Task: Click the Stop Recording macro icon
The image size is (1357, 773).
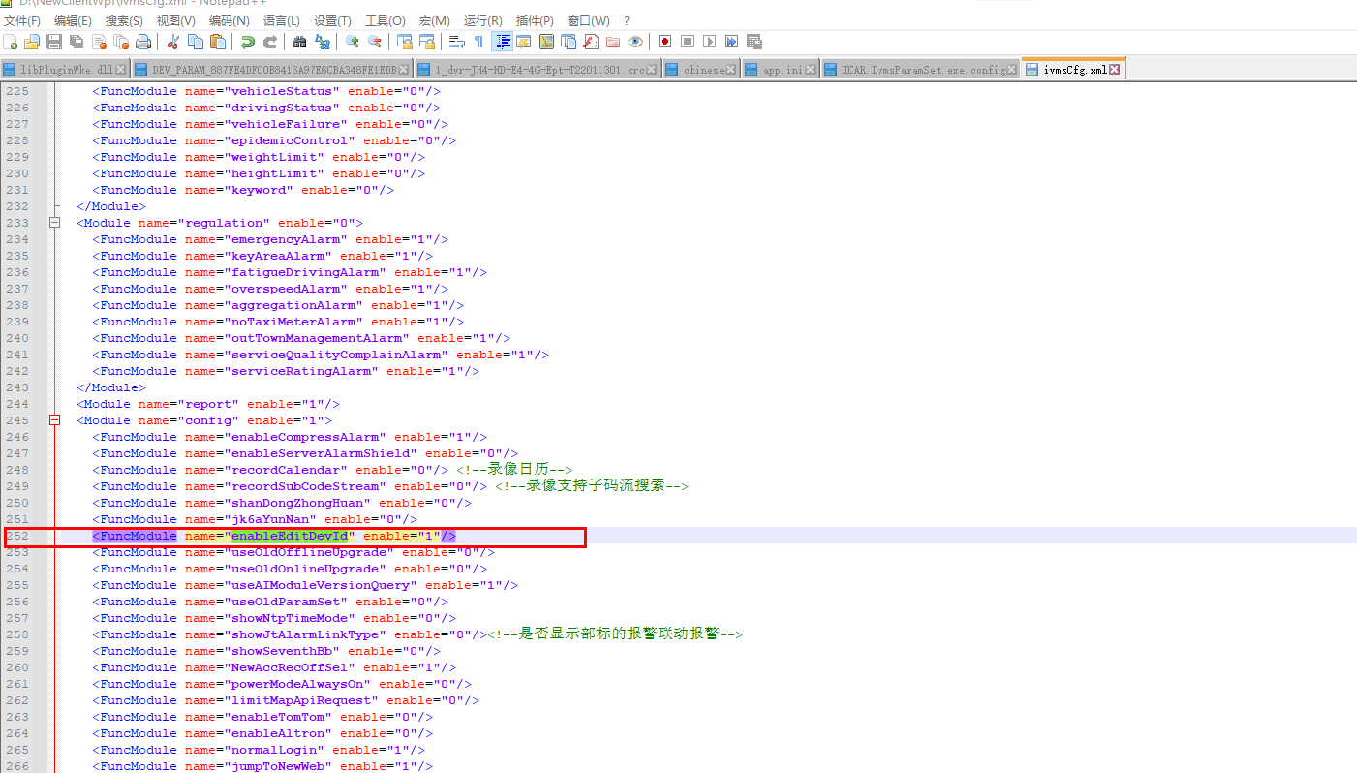Action: click(x=687, y=42)
